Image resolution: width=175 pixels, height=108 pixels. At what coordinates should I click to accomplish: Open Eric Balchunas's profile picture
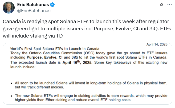pos(9,7)
